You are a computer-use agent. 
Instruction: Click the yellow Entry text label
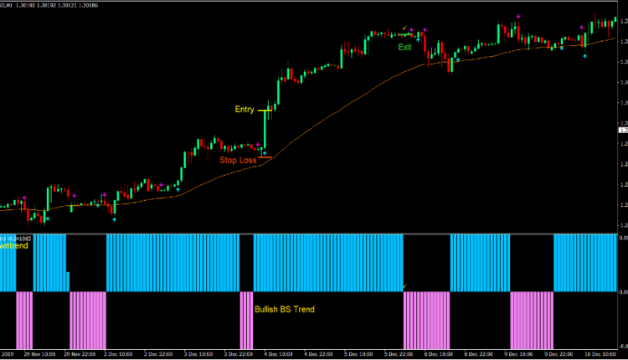pos(245,110)
